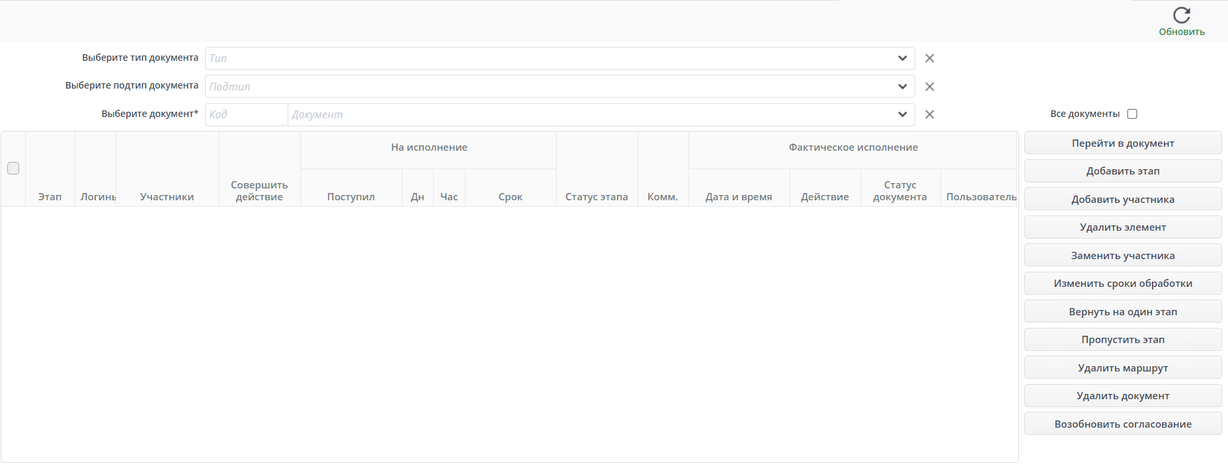Open the Тип document type dropdown
Viewport: 1228px width, 464px height.
click(x=902, y=58)
